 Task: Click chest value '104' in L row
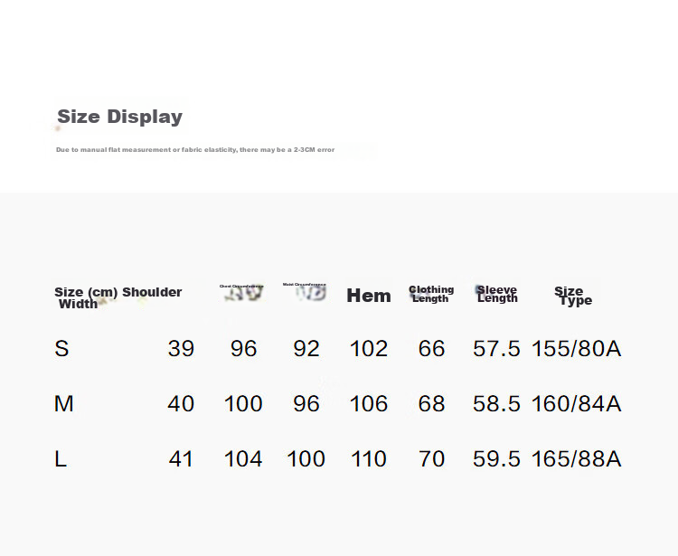[x=243, y=458]
